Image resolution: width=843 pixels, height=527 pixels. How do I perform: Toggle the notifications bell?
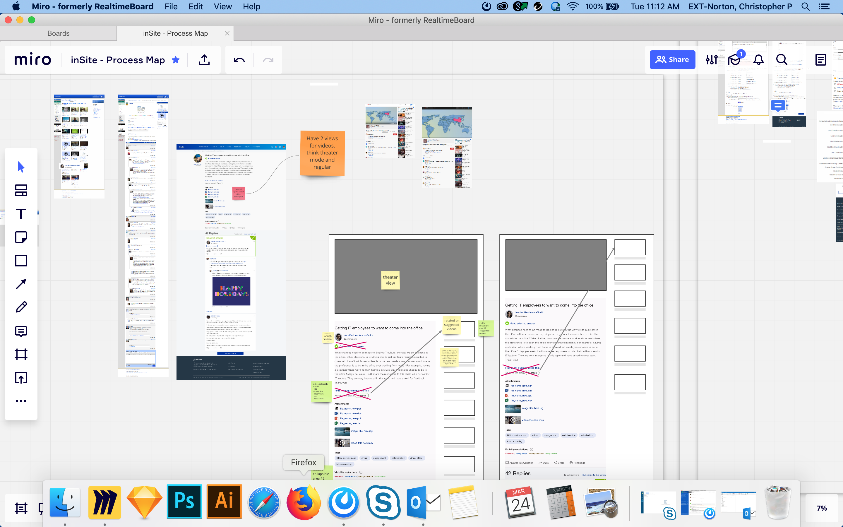tap(758, 60)
